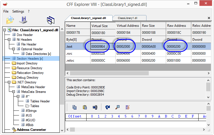Select the #GUID stream
214x135 pixels.
[31, 120]
